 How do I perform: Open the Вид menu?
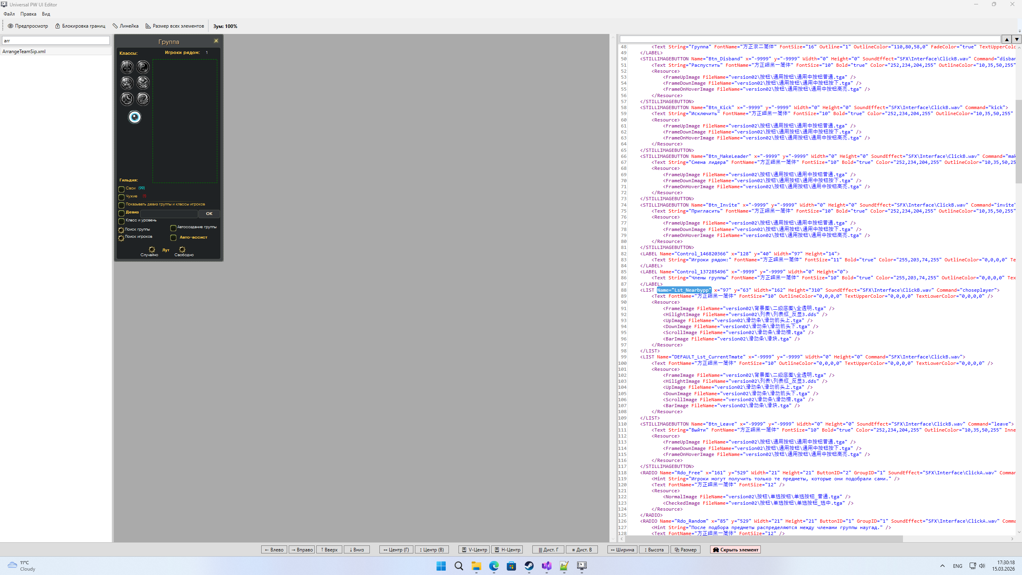click(46, 14)
